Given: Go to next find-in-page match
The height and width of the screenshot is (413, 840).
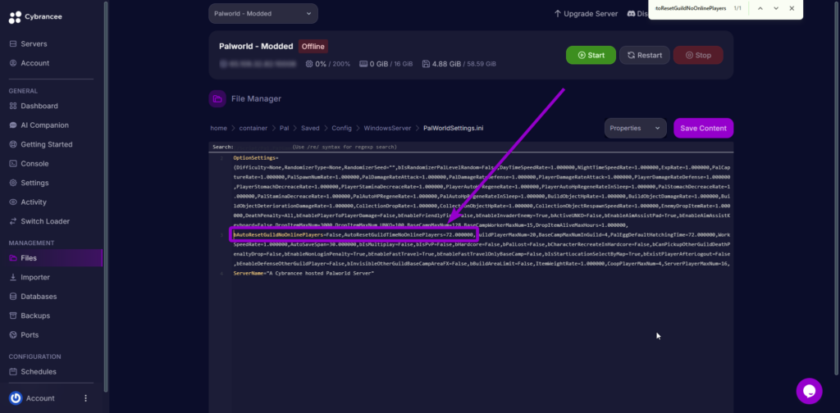Looking at the screenshot, I should (x=776, y=8).
